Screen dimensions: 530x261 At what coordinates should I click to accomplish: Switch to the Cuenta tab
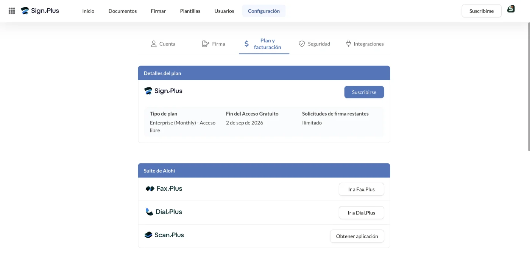[163, 44]
